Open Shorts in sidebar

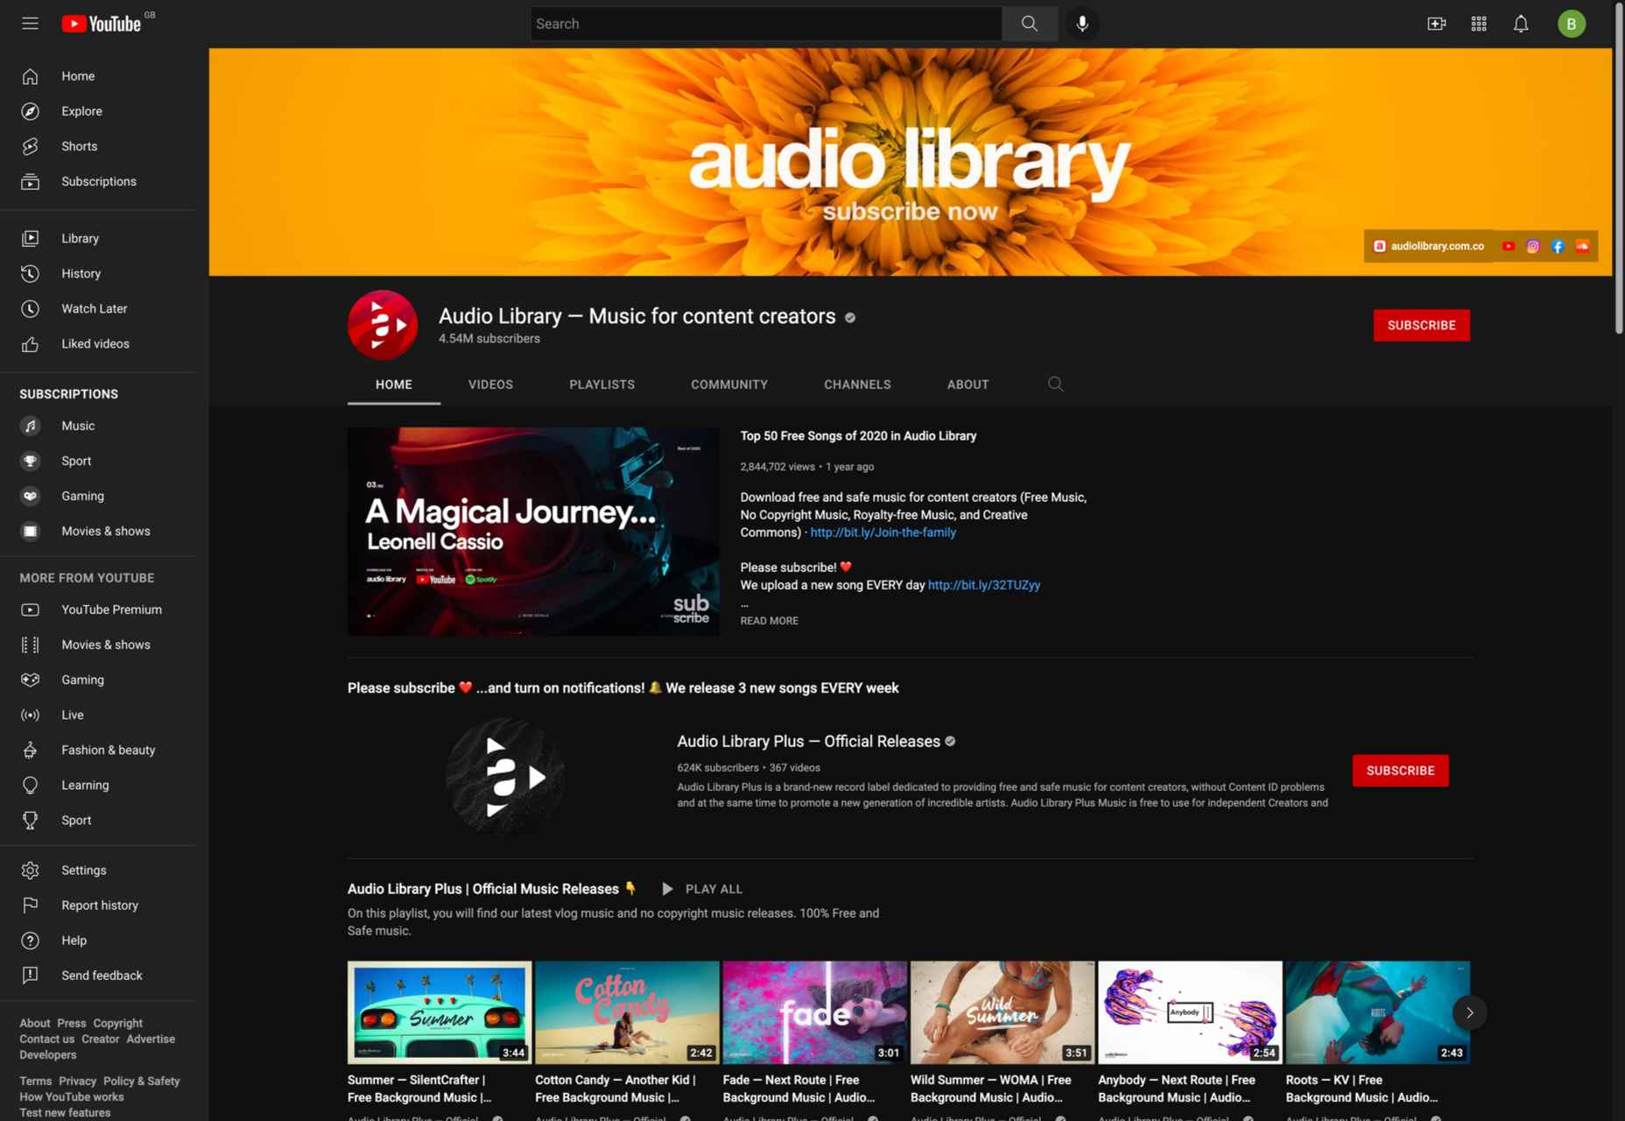[x=98, y=146]
